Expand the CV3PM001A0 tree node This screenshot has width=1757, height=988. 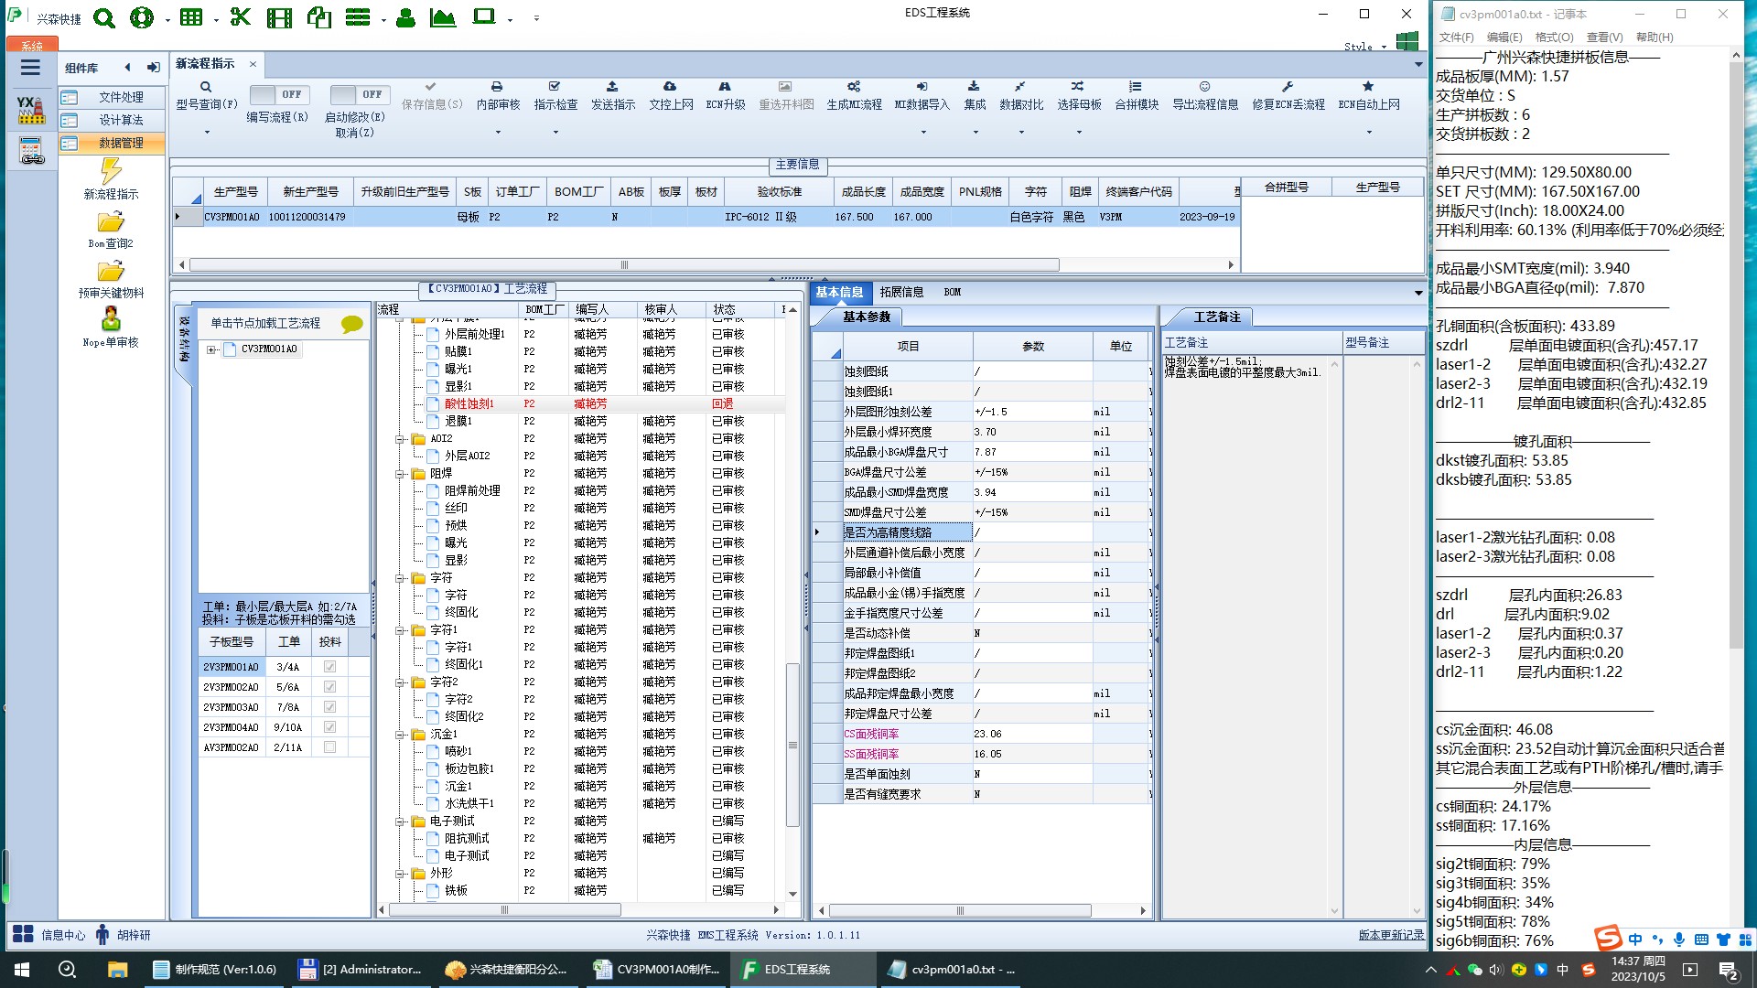[212, 349]
